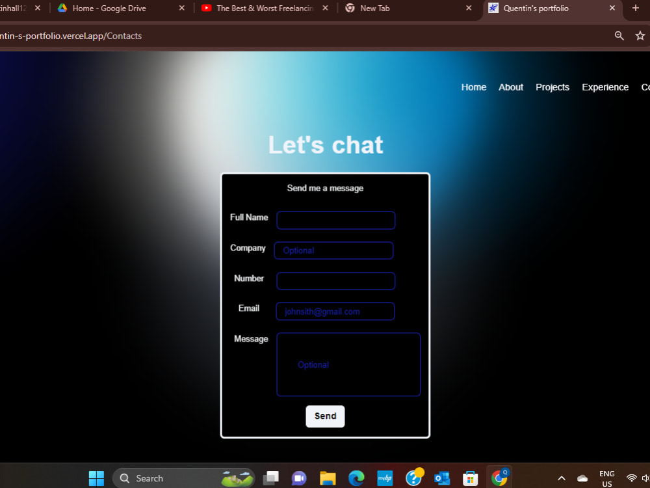
Task: Click the taskbar Search box
Action: click(184, 478)
